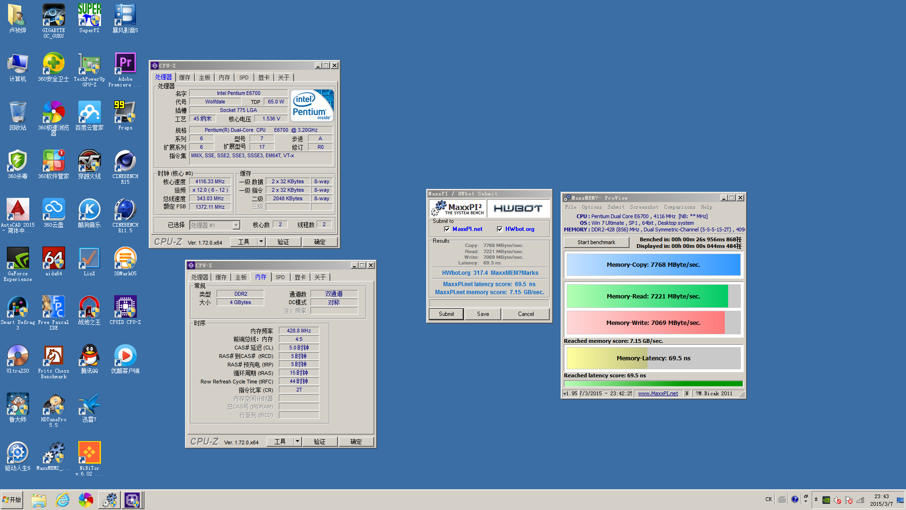Open the Fraps desktop shortcut
The image size is (906, 510).
click(x=125, y=115)
